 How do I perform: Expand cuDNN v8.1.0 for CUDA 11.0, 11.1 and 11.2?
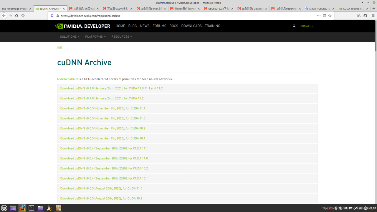[x=187, y=88]
